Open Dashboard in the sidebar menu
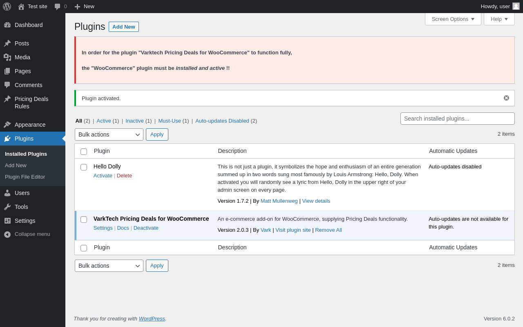The height and width of the screenshot is (327, 523). (x=33, y=25)
